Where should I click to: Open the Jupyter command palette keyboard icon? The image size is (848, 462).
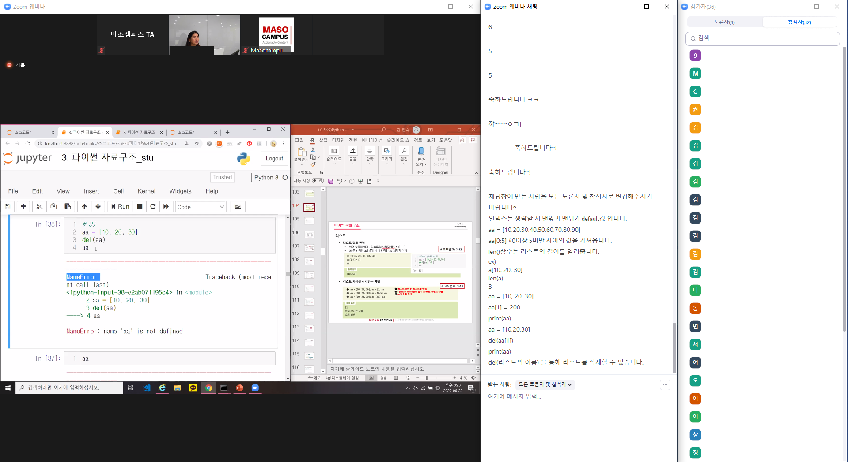click(x=238, y=206)
